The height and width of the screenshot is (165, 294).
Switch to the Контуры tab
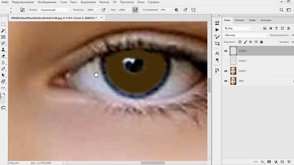(266, 20)
